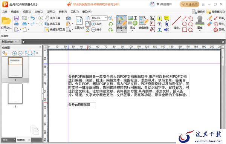Viewport: 226px width, 144px height.
Task: Click the Edit Form icon (编辑表单)
Action: coord(144,22)
